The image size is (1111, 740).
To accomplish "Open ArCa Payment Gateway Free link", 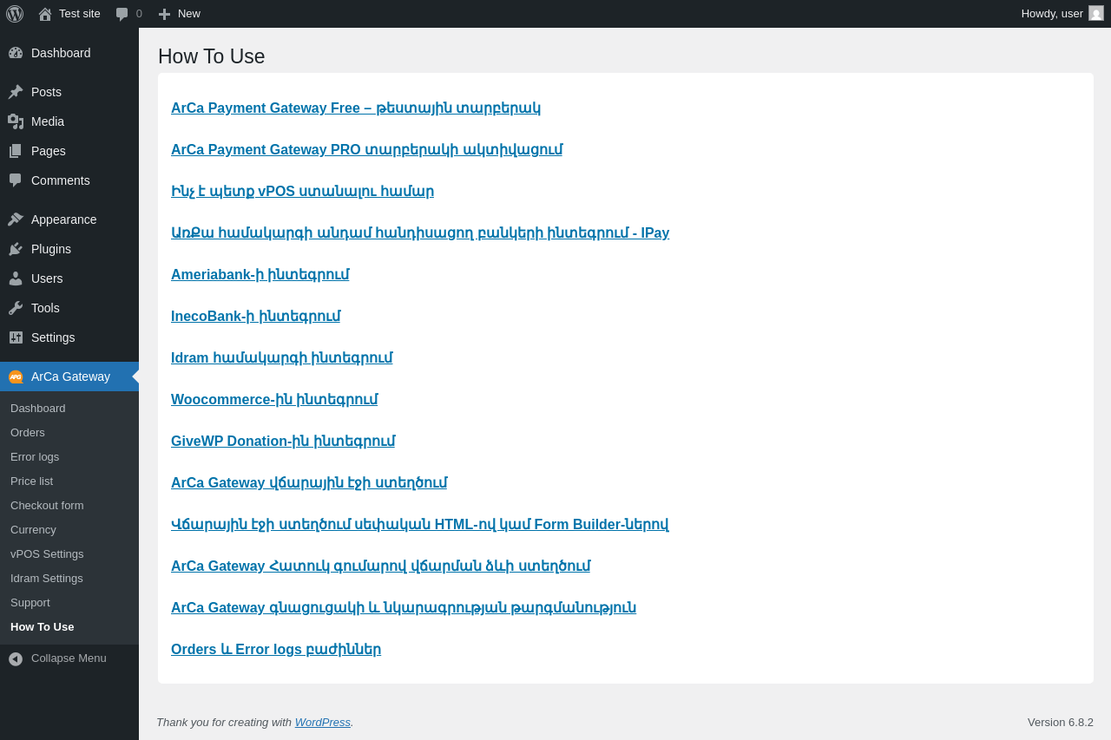I will coord(356,108).
